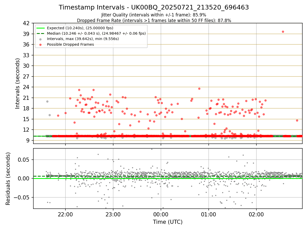
Task: Click the "01:00" x-axis tick label
Action: [x=209, y=215]
